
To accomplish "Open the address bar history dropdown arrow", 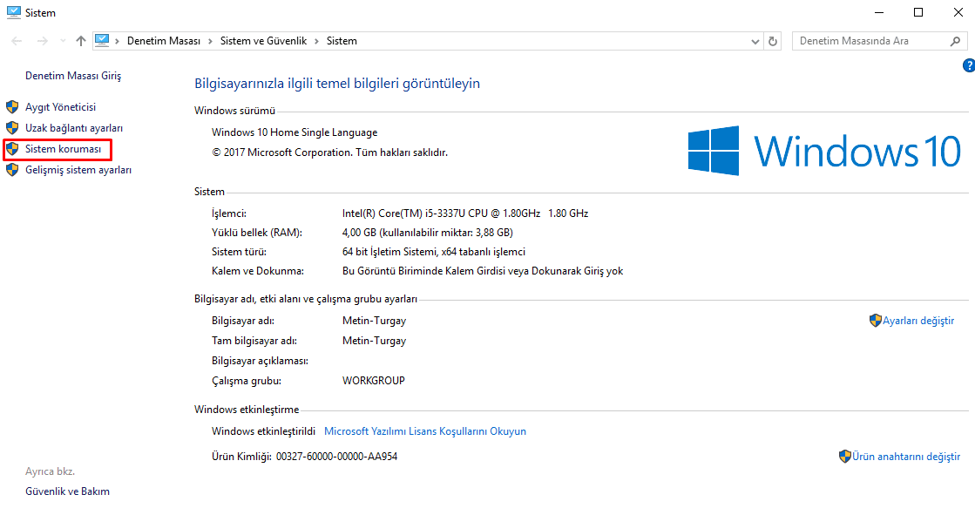I will (755, 41).
